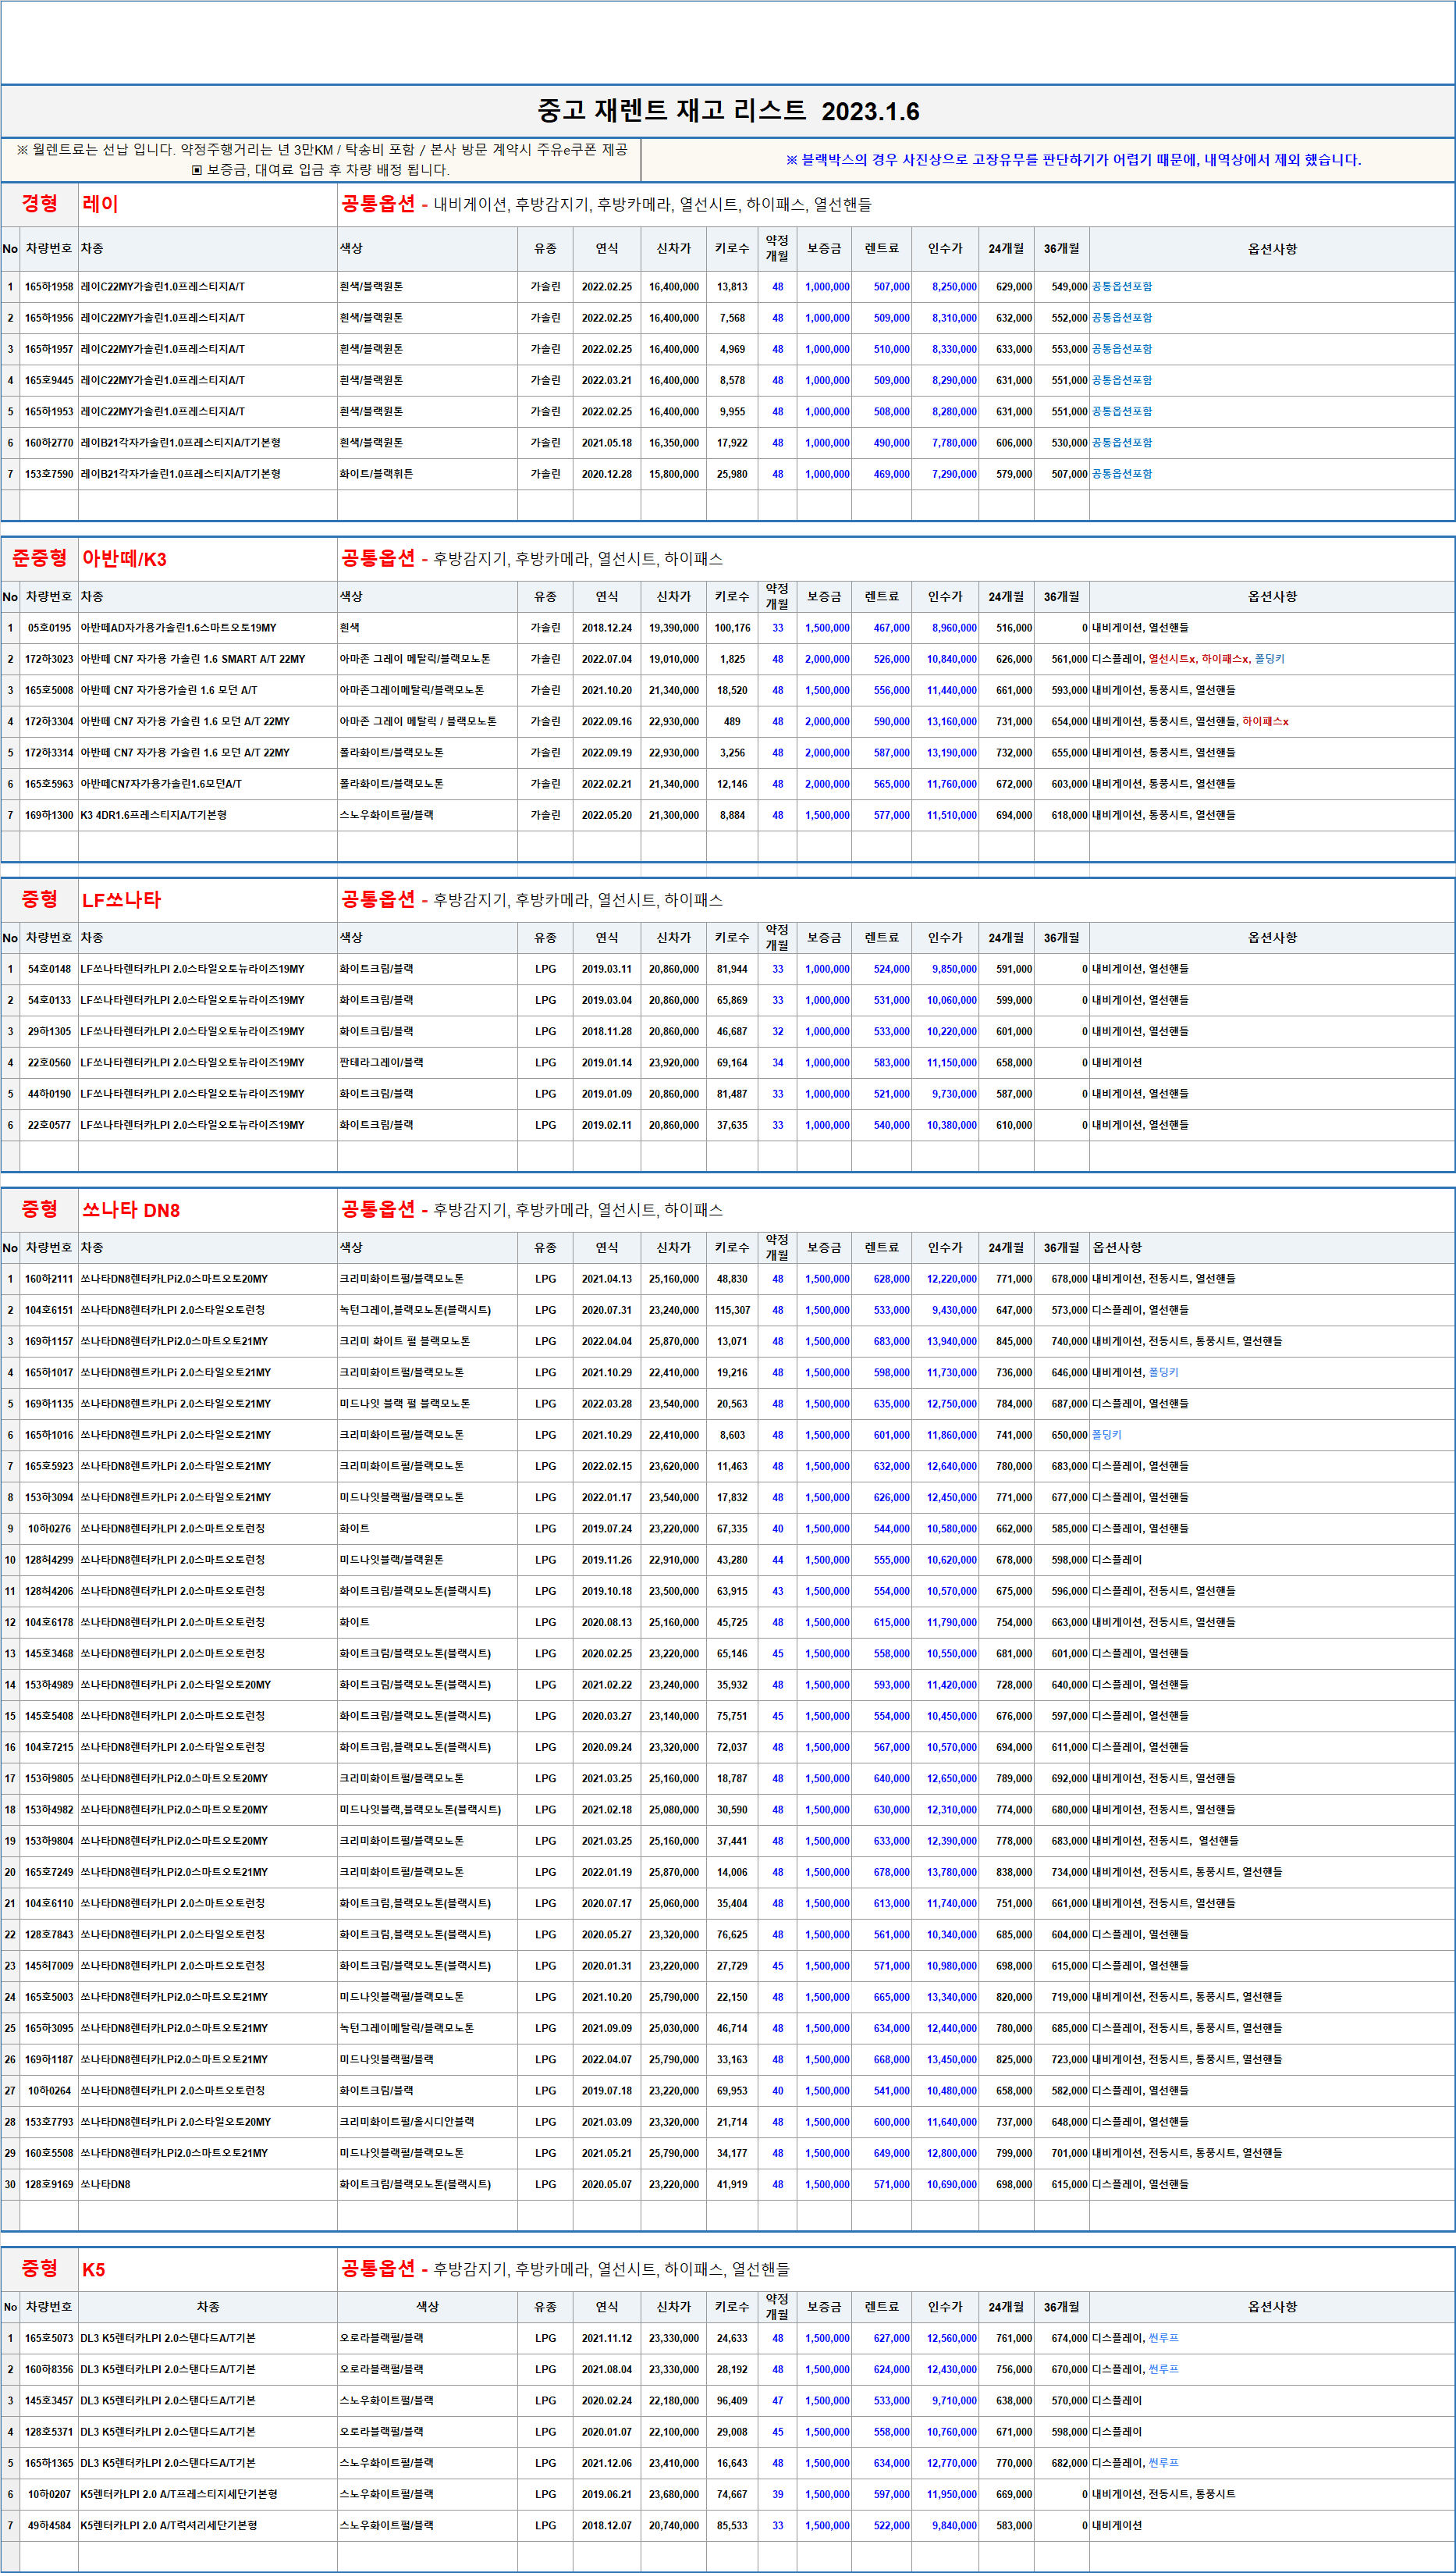Click the "경형" class label
1456x2573 pixels.
(40, 204)
